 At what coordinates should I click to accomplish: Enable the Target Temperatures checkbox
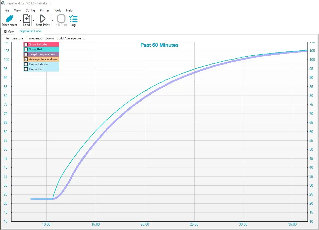(x=26, y=54)
